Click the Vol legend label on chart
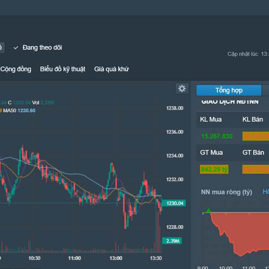The width and height of the screenshot is (269, 269). click(35, 103)
